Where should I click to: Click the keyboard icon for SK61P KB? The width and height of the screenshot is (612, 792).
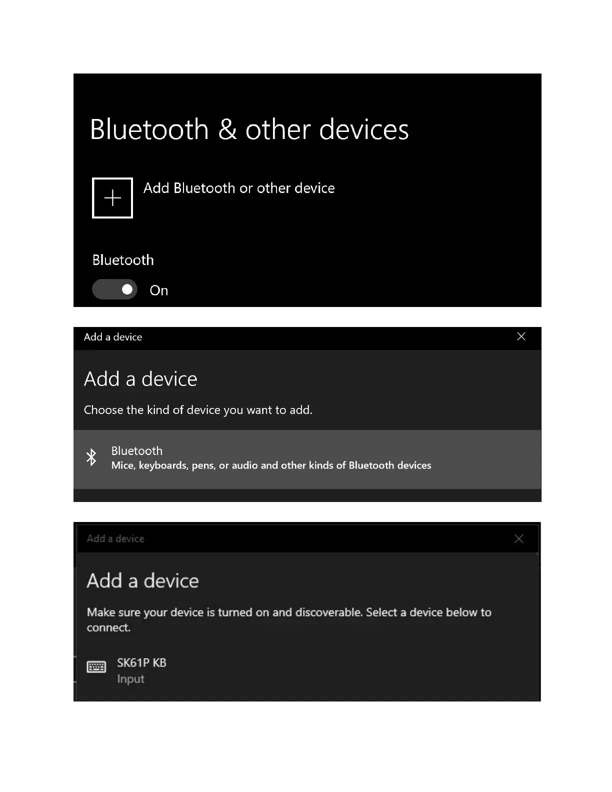point(96,667)
